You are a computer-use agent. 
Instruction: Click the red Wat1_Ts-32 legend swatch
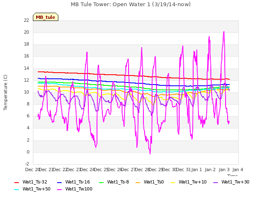[17, 182]
